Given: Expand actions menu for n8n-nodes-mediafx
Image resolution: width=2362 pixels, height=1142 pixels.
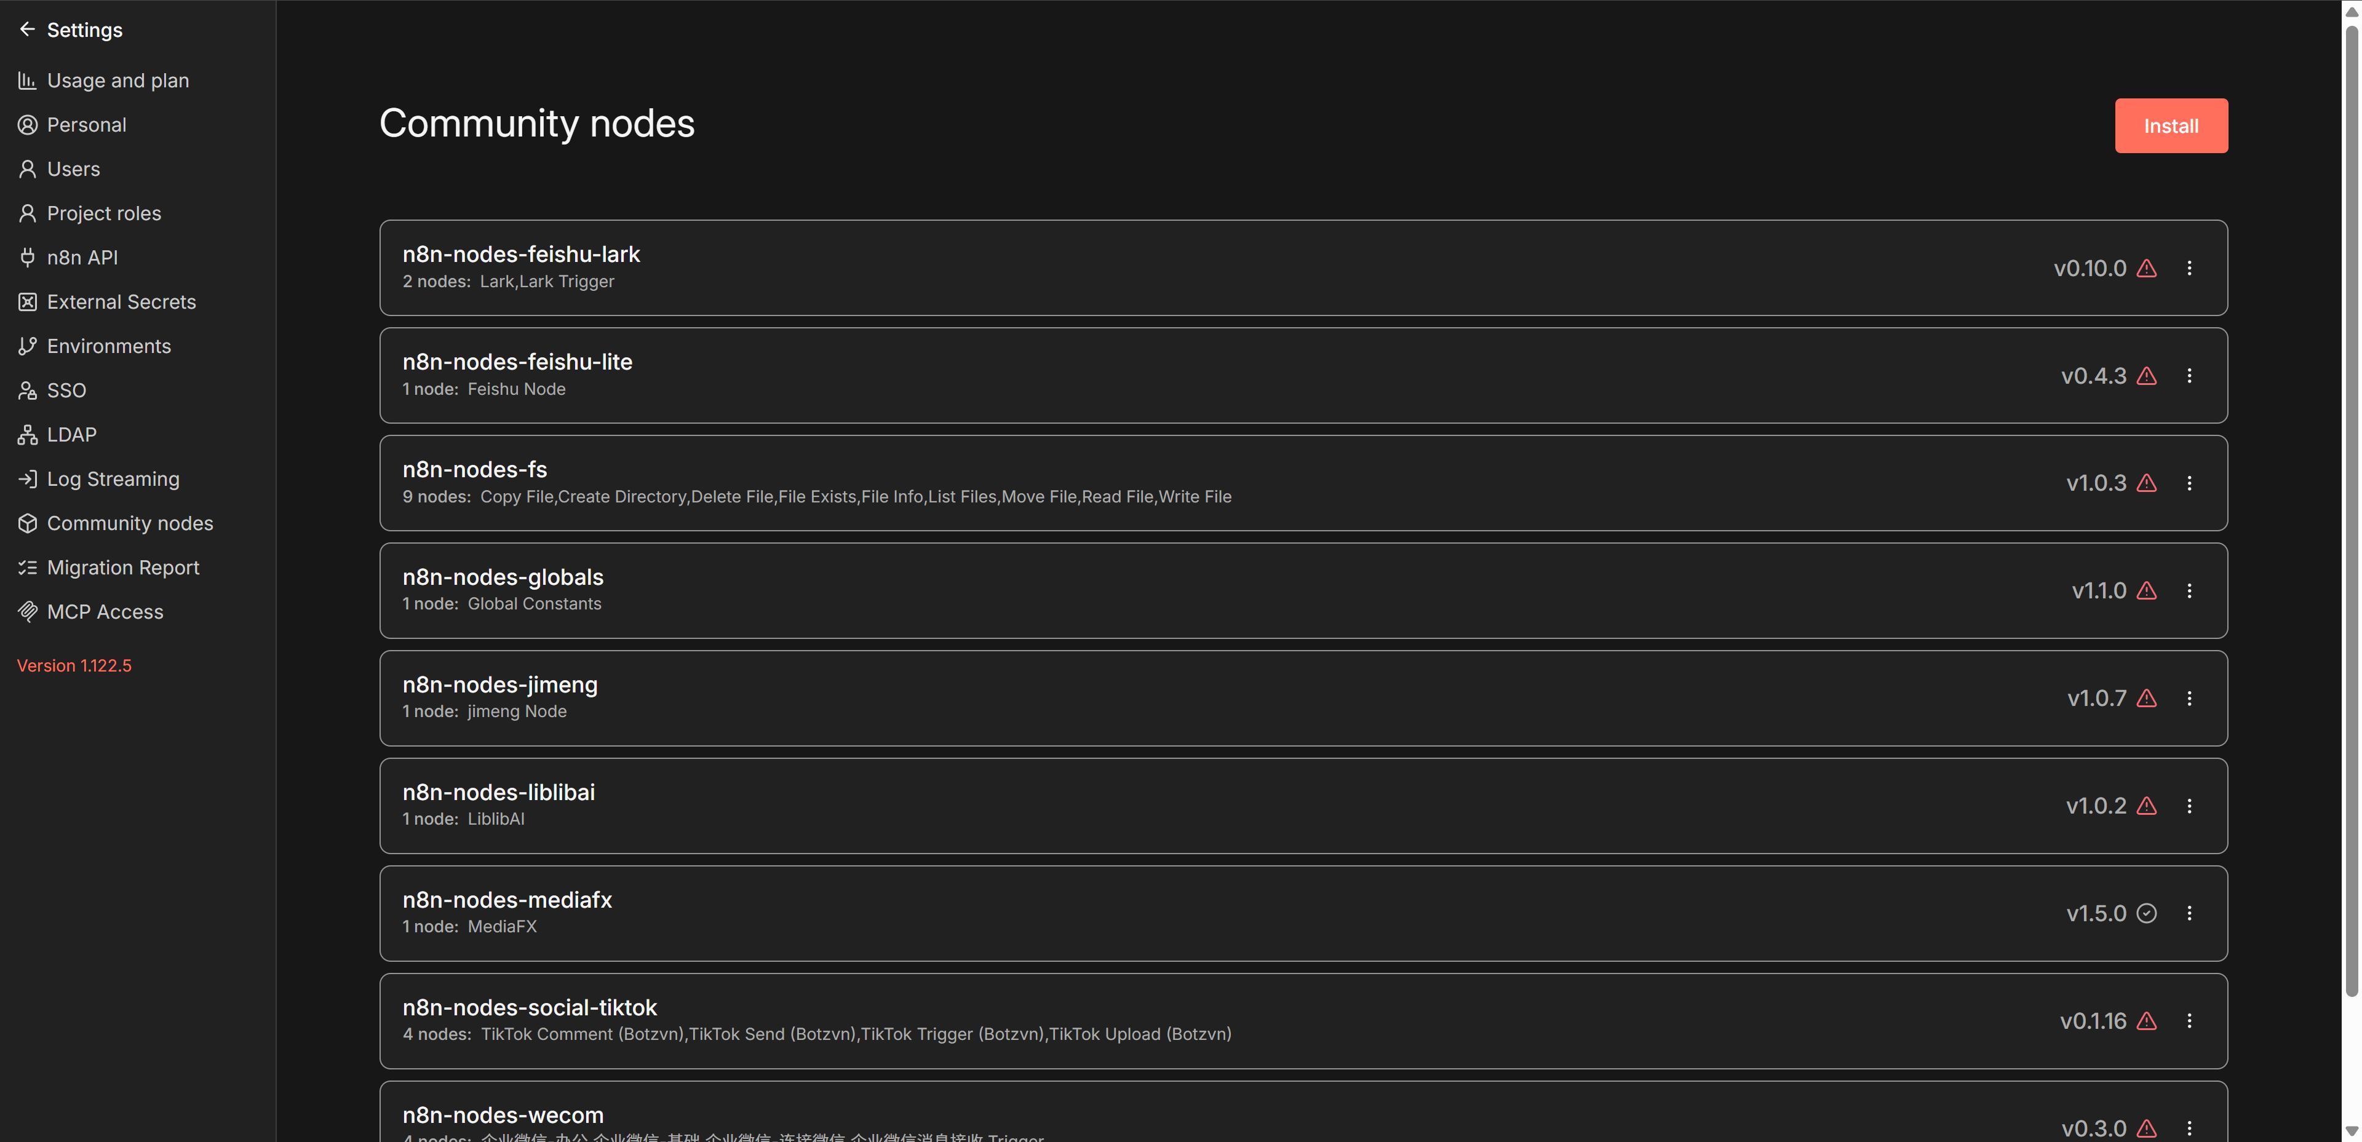Looking at the screenshot, I should point(2190,914).
